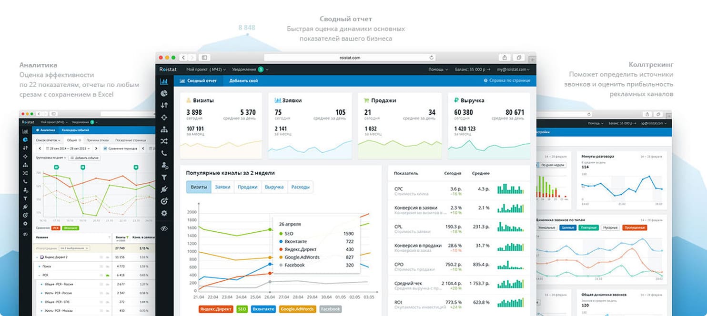Toggle the Пропущенные call type in right window
This screenshot has height=316, width=707.
634,227
